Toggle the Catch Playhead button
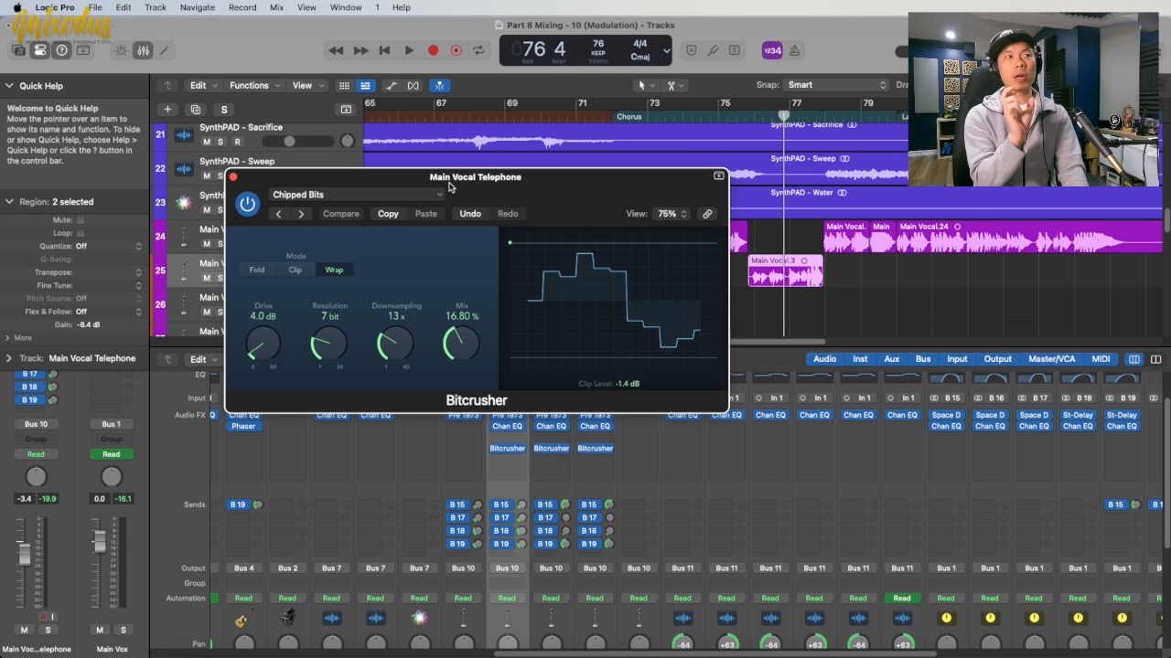The image size is (1171, 658). [x=439, y=86]
